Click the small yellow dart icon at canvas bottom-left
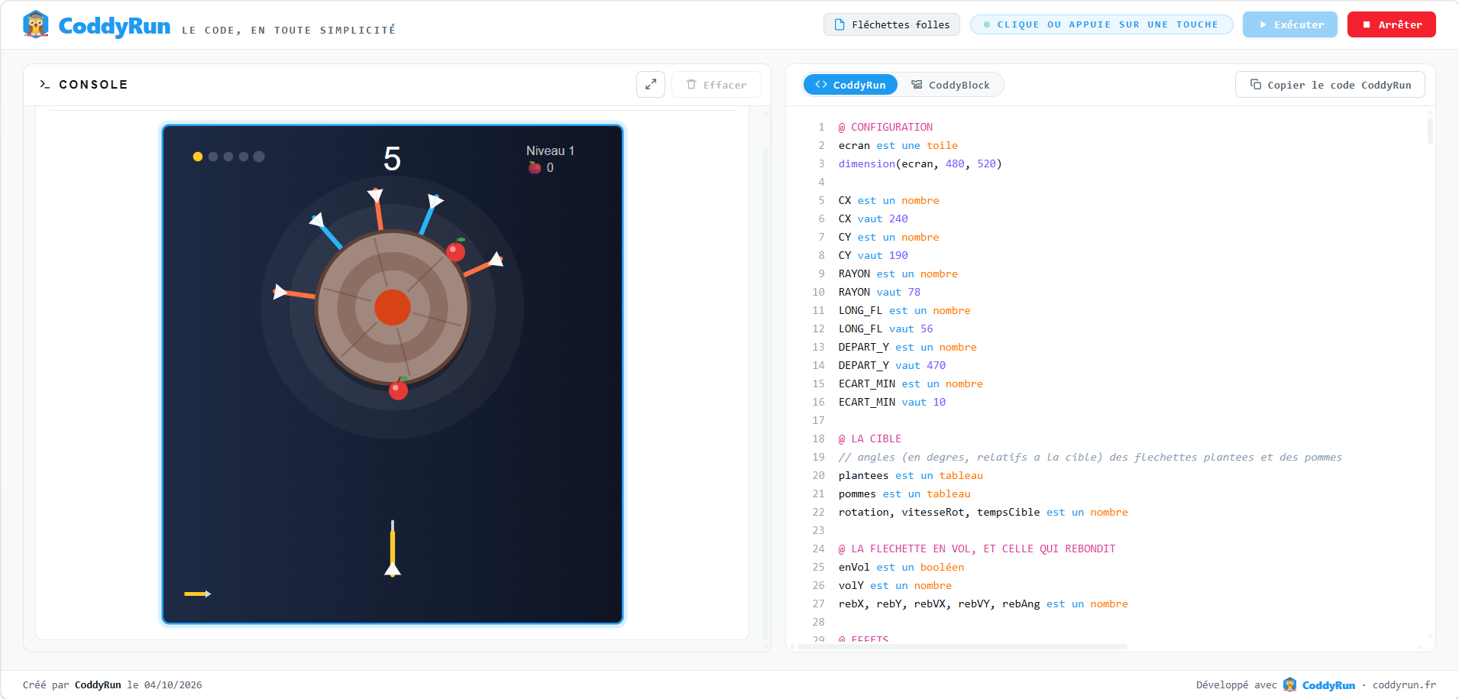 (x=198, y=594)
